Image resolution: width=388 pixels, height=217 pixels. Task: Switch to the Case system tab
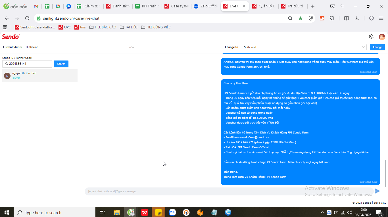[x=176, y=6]
